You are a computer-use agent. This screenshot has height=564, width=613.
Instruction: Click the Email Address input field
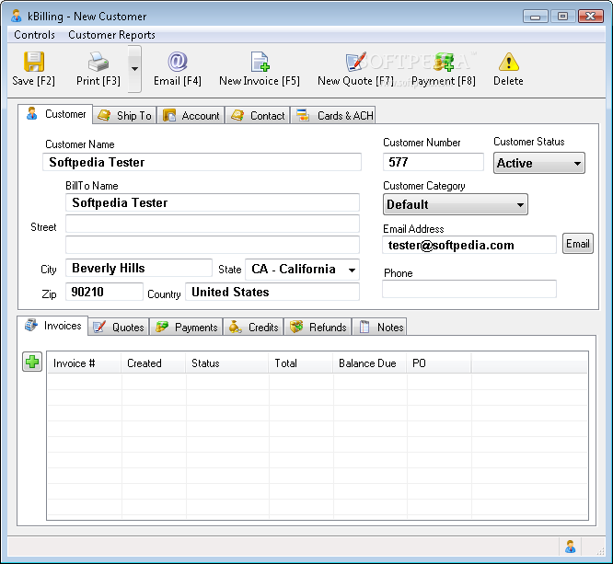coord(469,245)
